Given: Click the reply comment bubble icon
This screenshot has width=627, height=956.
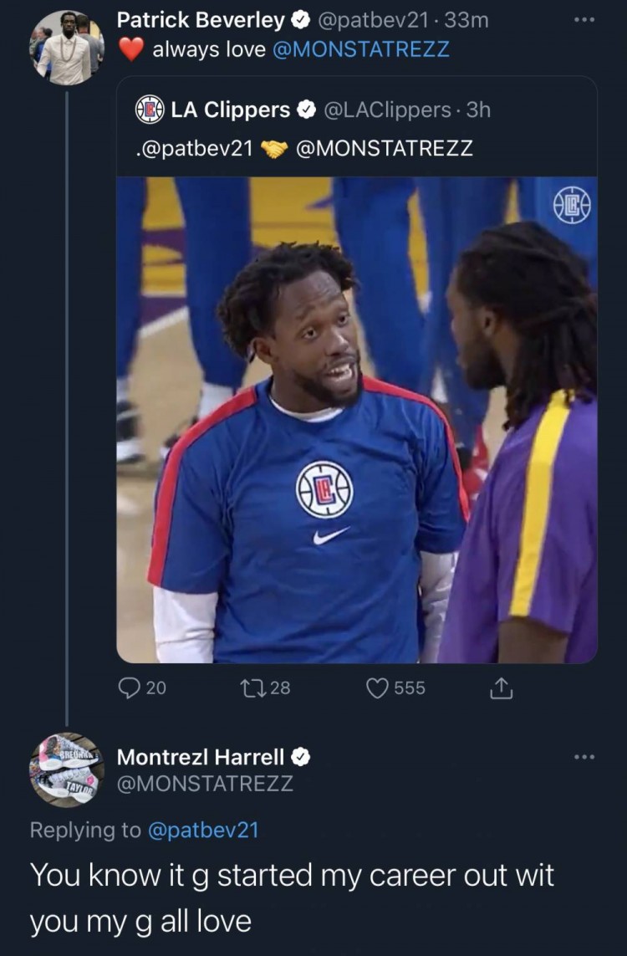Looking at the screenshot, I should pos(128,688).
